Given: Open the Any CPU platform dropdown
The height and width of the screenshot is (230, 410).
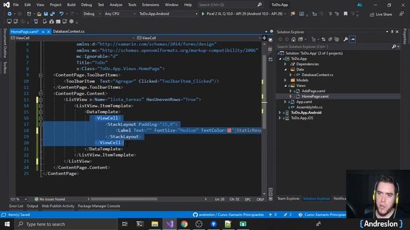Looking at the screenshot, I should click(x=120, y=14).
